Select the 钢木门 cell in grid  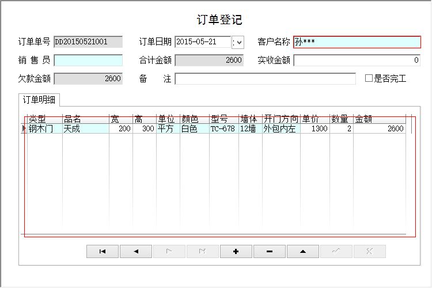click(x=44, y=129)
